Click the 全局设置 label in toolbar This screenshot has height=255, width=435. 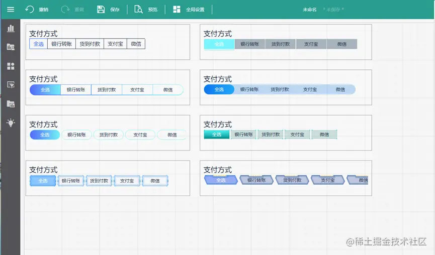point(195,10)
